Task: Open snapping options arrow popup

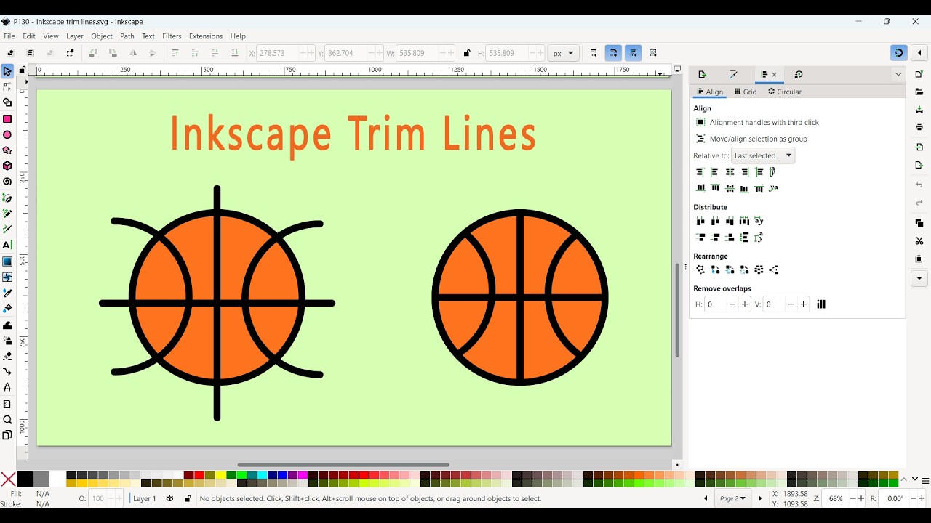Action: pyautogui.click(x=919, y=53)
